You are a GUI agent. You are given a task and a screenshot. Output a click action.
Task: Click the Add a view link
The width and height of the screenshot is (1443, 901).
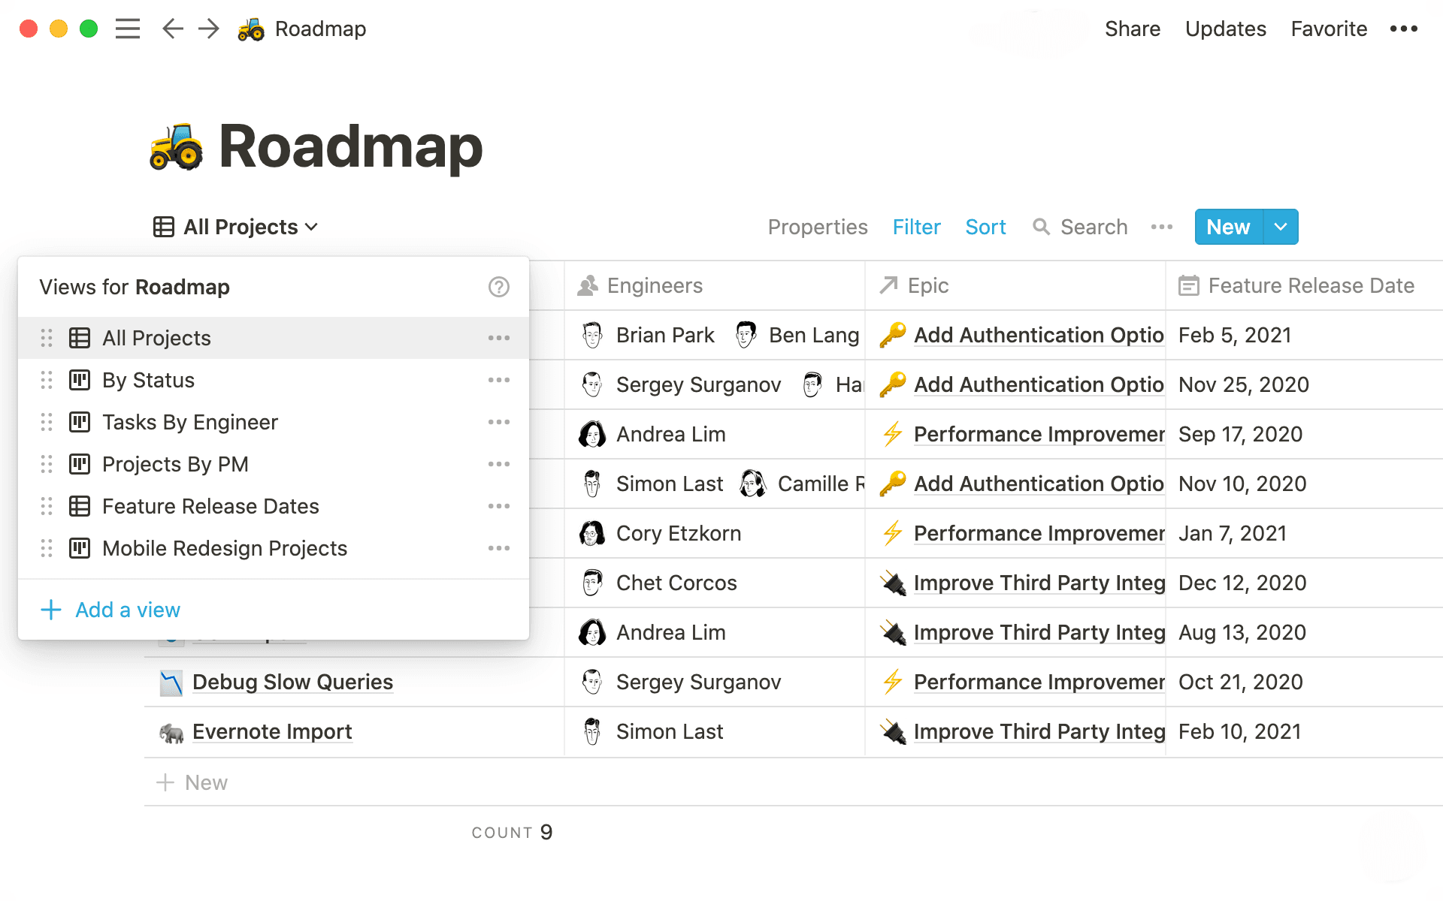tap(126, 610)
